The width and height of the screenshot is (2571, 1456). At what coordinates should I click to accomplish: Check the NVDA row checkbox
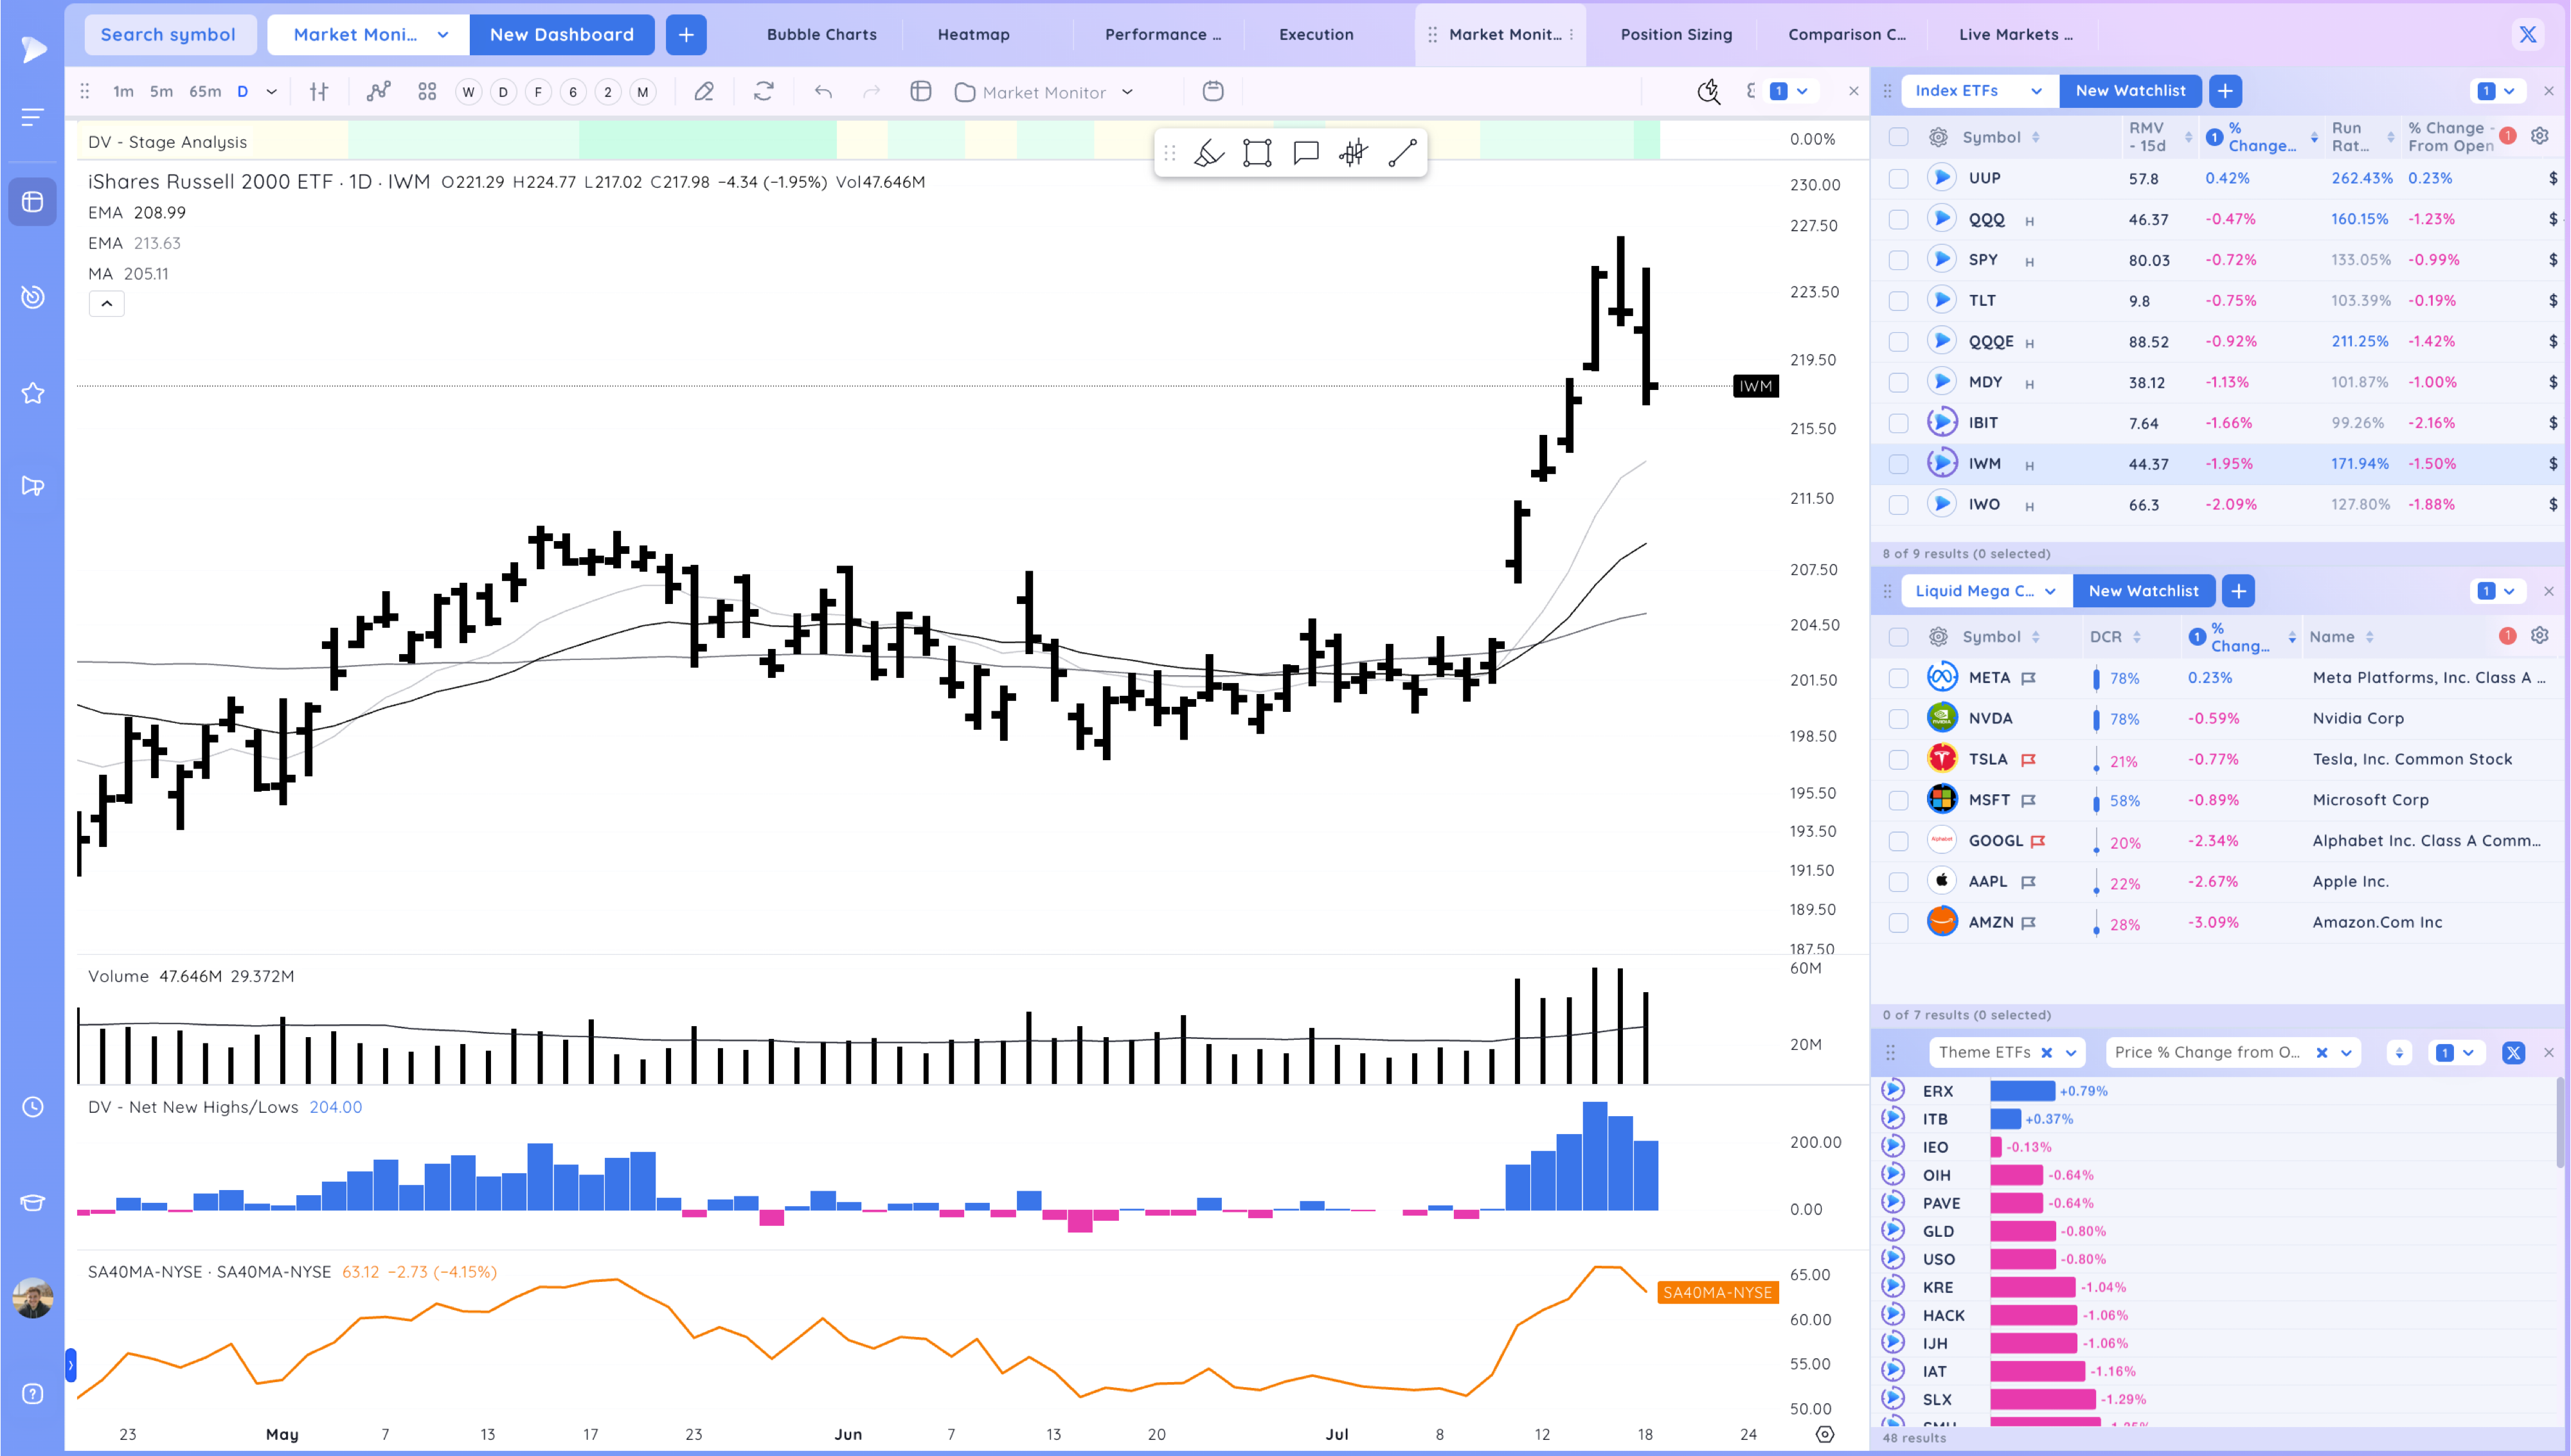[x=1898, y=719]
